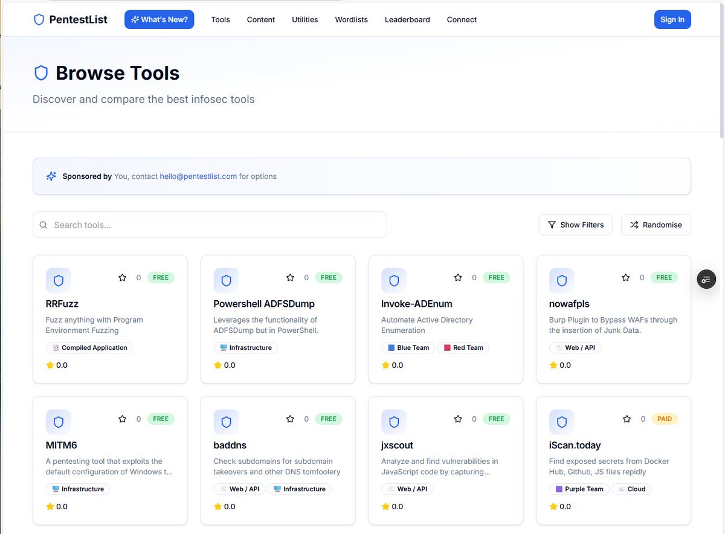
Task: Open the RRFuzz tool title
Action: [x=62, y=304]
